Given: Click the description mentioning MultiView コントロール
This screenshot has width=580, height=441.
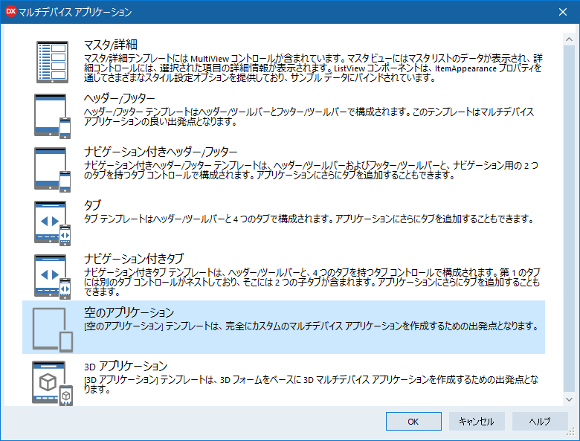Looking at the screenshot, I should click(x=313, y=68).
